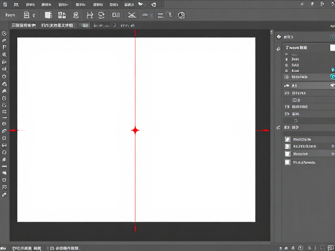This screenshot has height=251, width=335.
Task: Click the teal swirl icon in right panel
Action: pos(333,77)
